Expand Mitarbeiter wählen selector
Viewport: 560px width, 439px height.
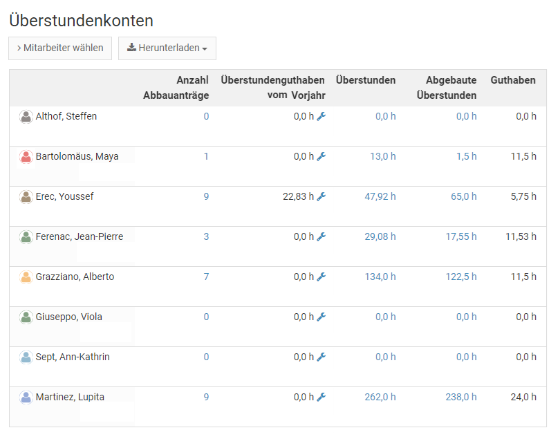(60, 48)
